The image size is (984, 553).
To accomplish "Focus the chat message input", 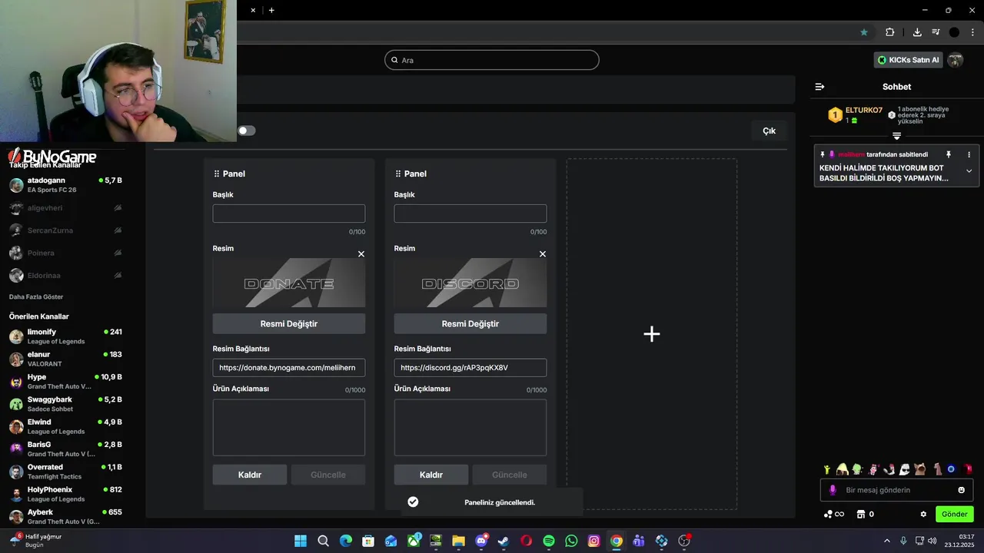I will click(896, 490).
